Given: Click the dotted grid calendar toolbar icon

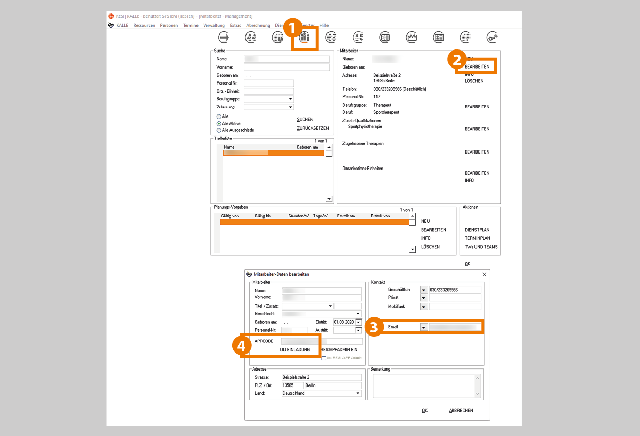Looking at the screenshot, I should coord(465,37).
